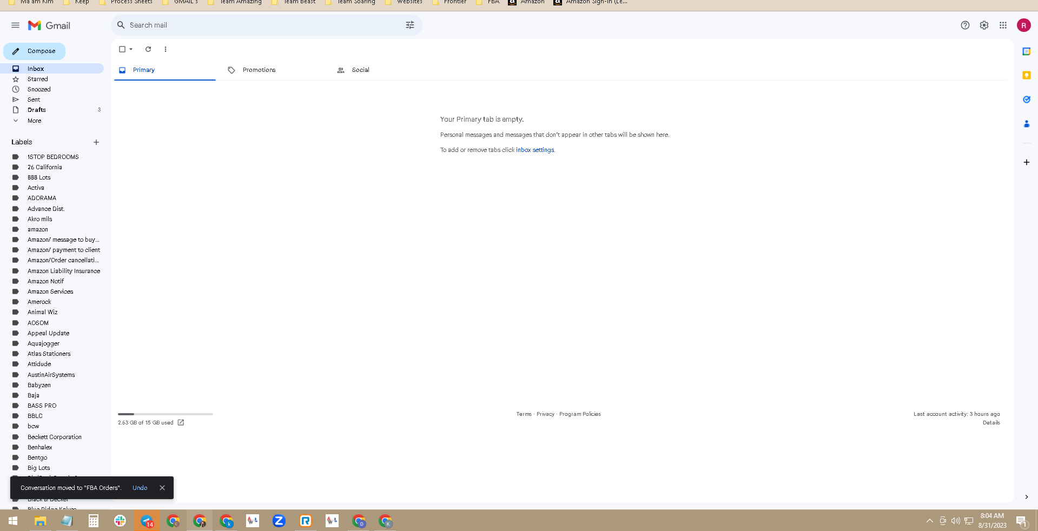
Task: Open File Explorer from taskbar
Action: coord(40,521)
